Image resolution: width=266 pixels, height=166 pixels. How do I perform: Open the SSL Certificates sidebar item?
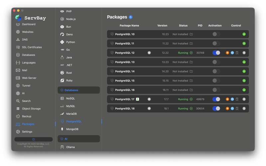32,47
